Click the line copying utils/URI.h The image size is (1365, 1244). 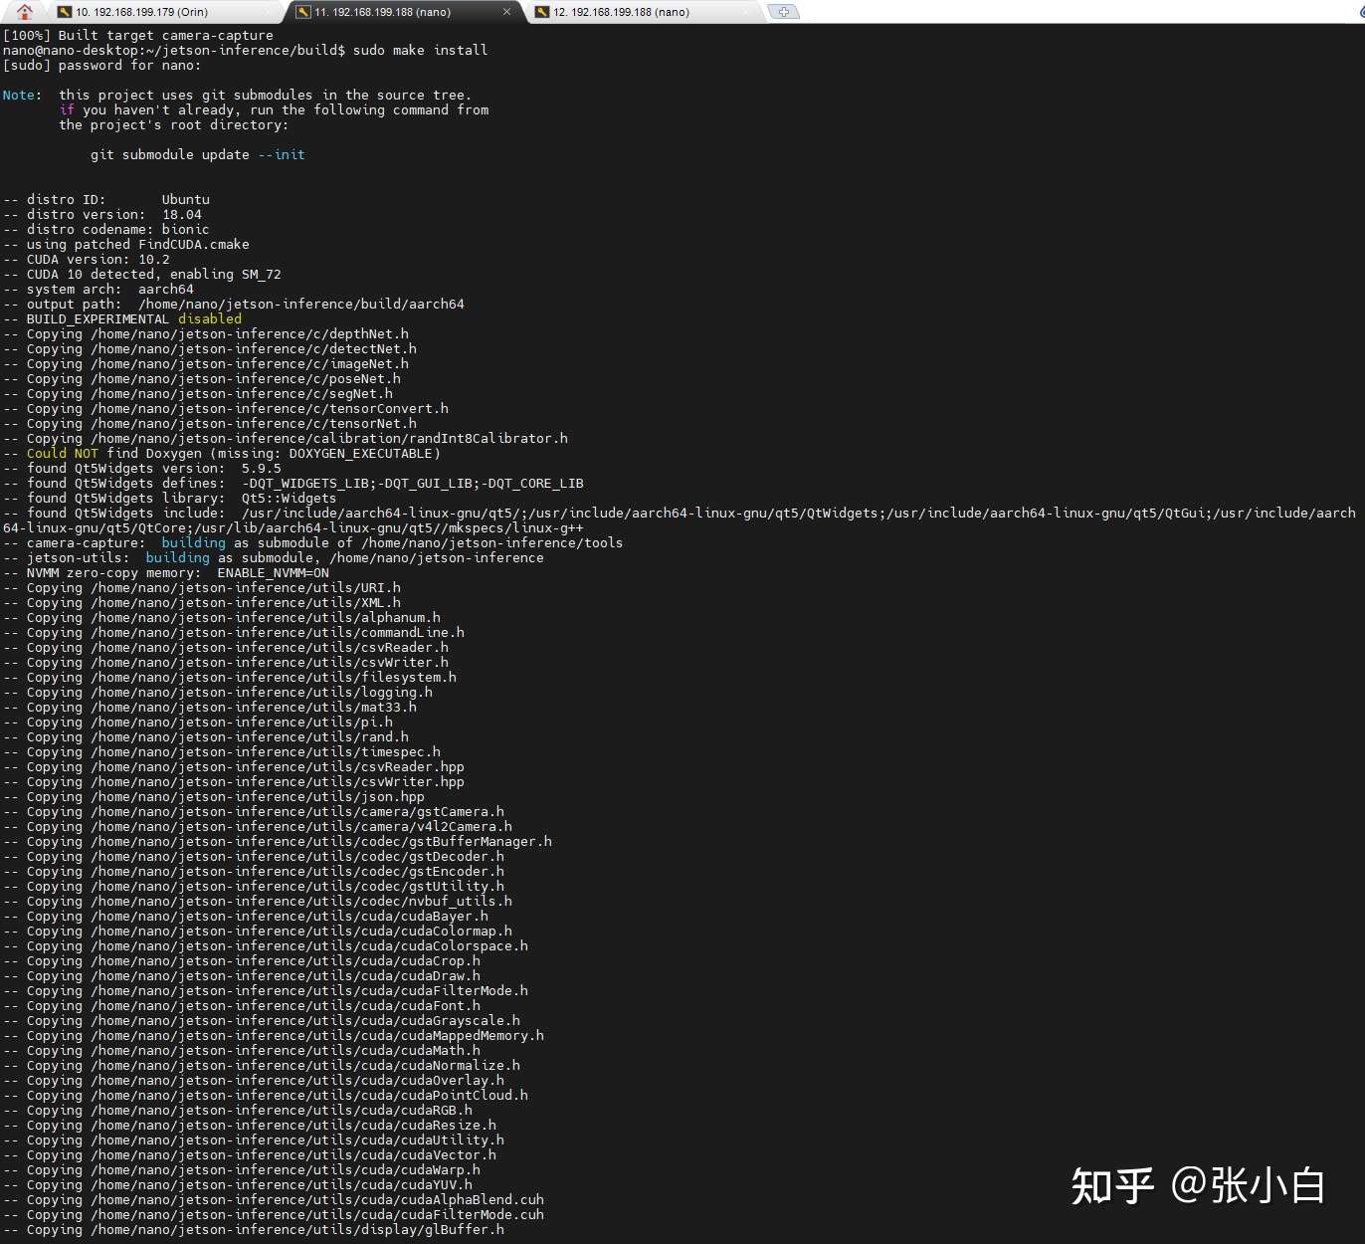pyautogui.click(x=202, y=587)
